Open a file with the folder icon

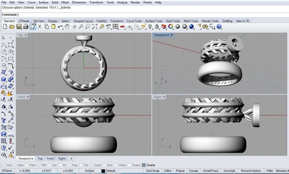(x=12, y=27)
